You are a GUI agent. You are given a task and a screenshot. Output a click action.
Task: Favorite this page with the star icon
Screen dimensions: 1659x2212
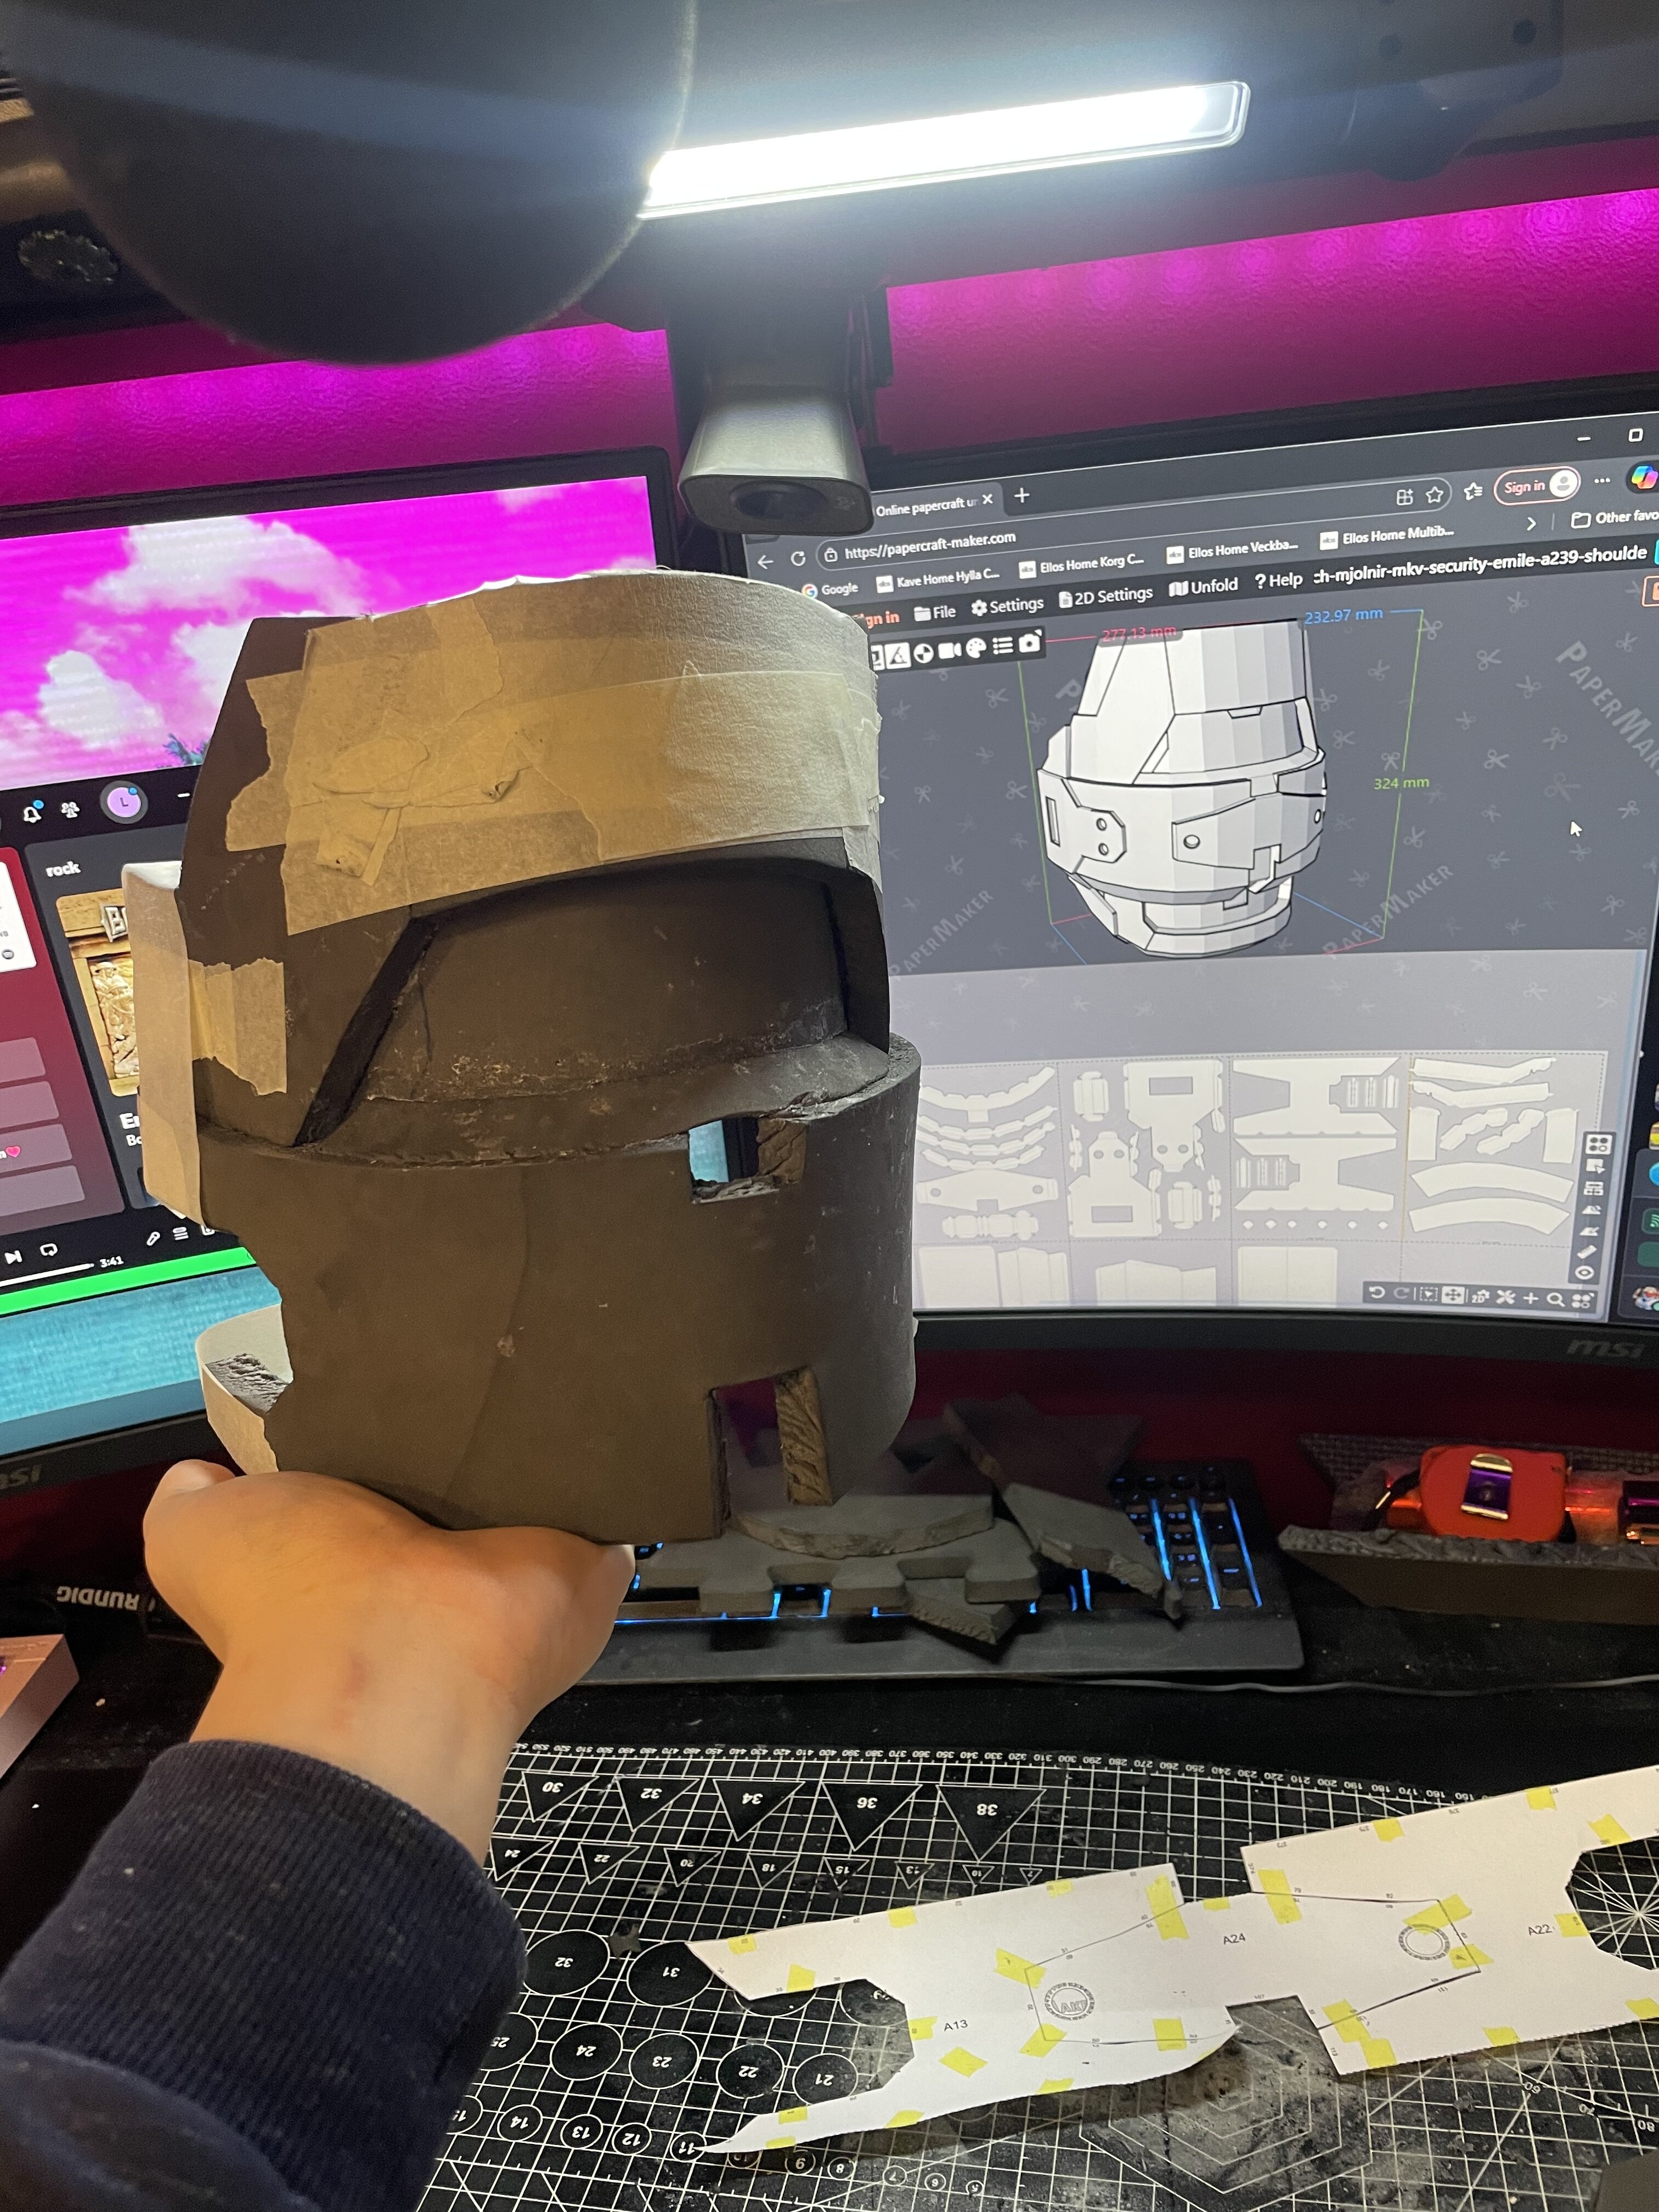pyautogui.click(x=1434, y=495)
